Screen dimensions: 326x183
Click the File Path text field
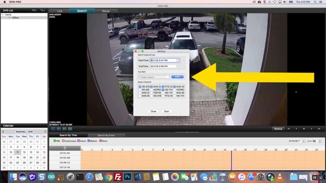point(154,77)
